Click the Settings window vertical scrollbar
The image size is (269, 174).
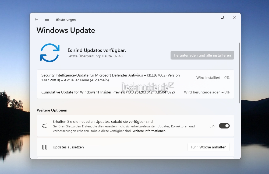point(240,73)
